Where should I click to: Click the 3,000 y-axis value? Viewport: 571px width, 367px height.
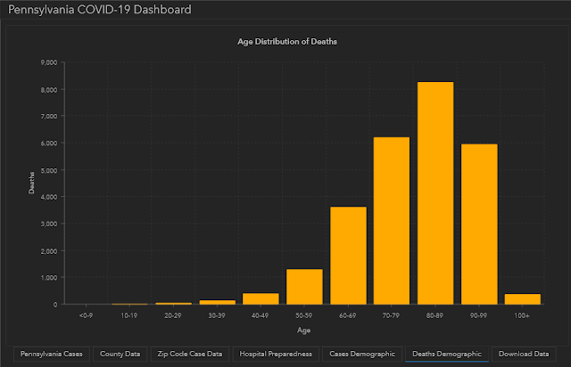(x=49, y=224)
